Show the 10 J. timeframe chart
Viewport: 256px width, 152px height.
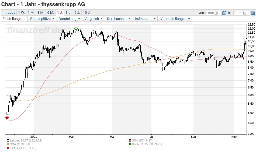pyautogui.click(x=87, y=13)
